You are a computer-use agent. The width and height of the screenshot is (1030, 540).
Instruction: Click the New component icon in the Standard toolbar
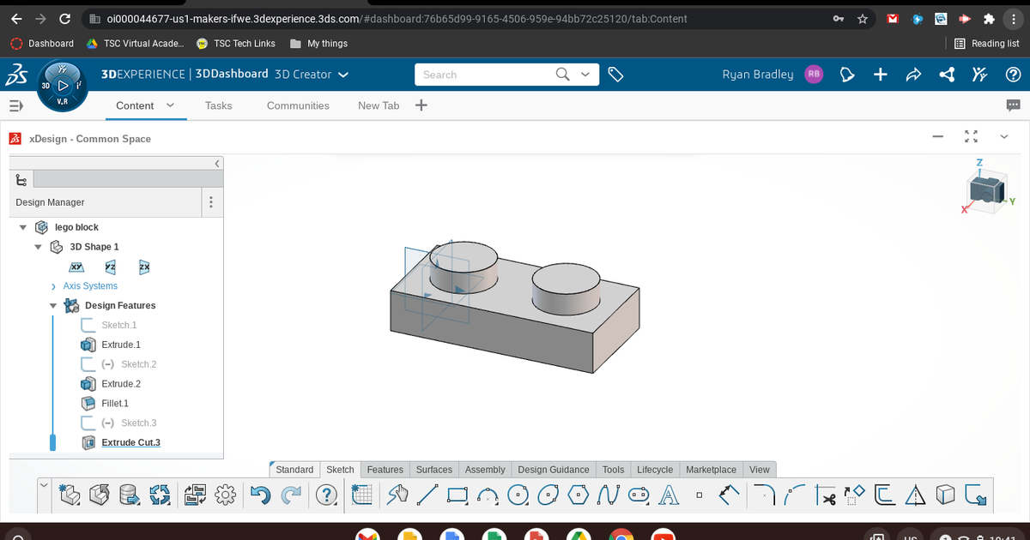(x=70, y=494)
